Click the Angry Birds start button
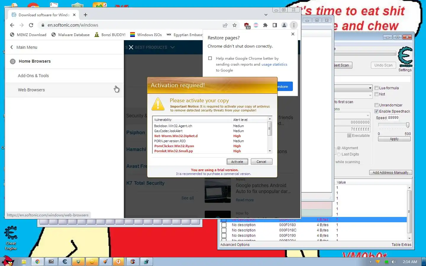 [x=8, y=261]
